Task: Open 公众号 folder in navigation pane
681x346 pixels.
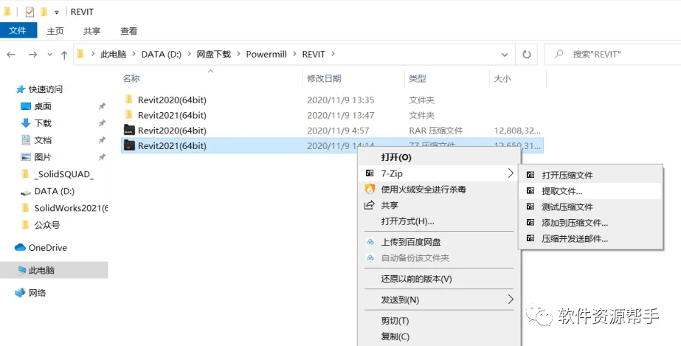Action: click(x=47, y=225)
